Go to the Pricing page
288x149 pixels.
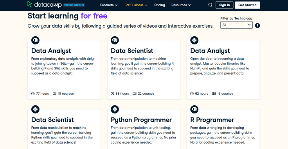pos(159,5)
